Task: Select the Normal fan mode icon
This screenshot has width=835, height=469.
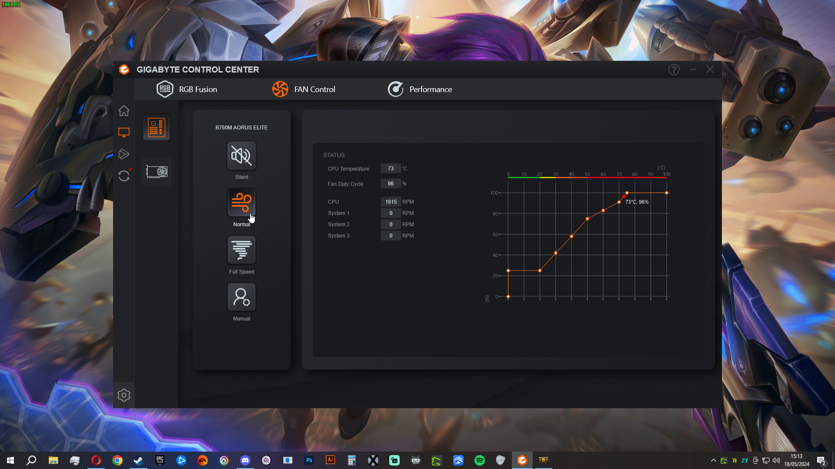Action: (x=242, y=203)
